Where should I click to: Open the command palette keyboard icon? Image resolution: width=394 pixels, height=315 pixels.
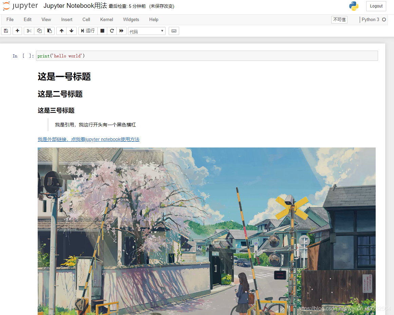pyautogui.click(x=174, y=31)
